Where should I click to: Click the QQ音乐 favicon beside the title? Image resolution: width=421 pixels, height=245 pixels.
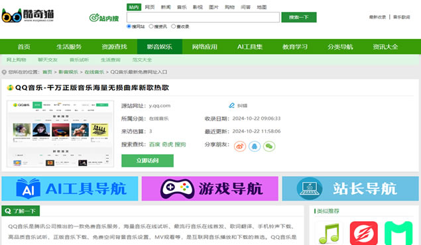[x=10, y=87]
